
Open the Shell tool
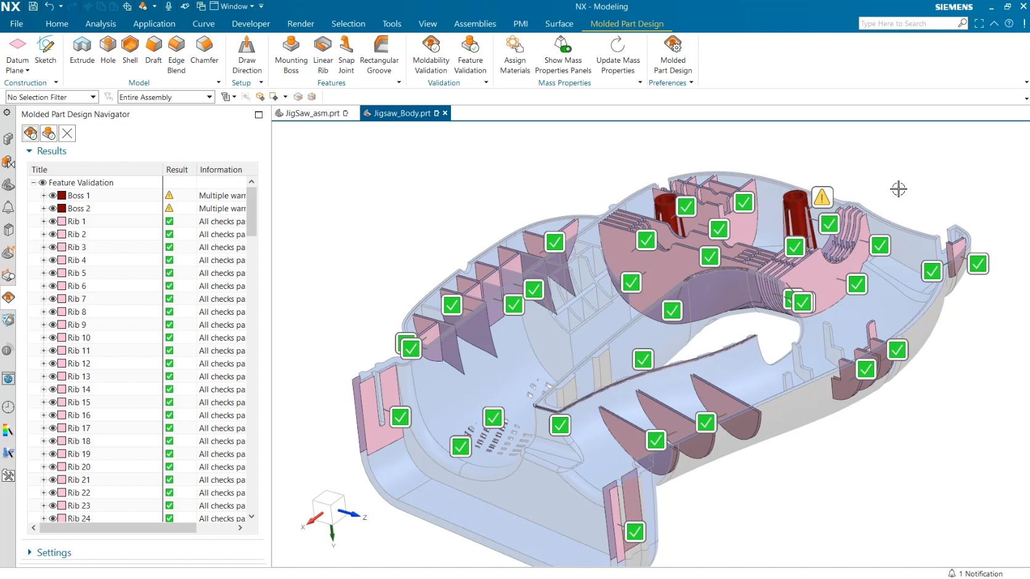coord(130,52)
